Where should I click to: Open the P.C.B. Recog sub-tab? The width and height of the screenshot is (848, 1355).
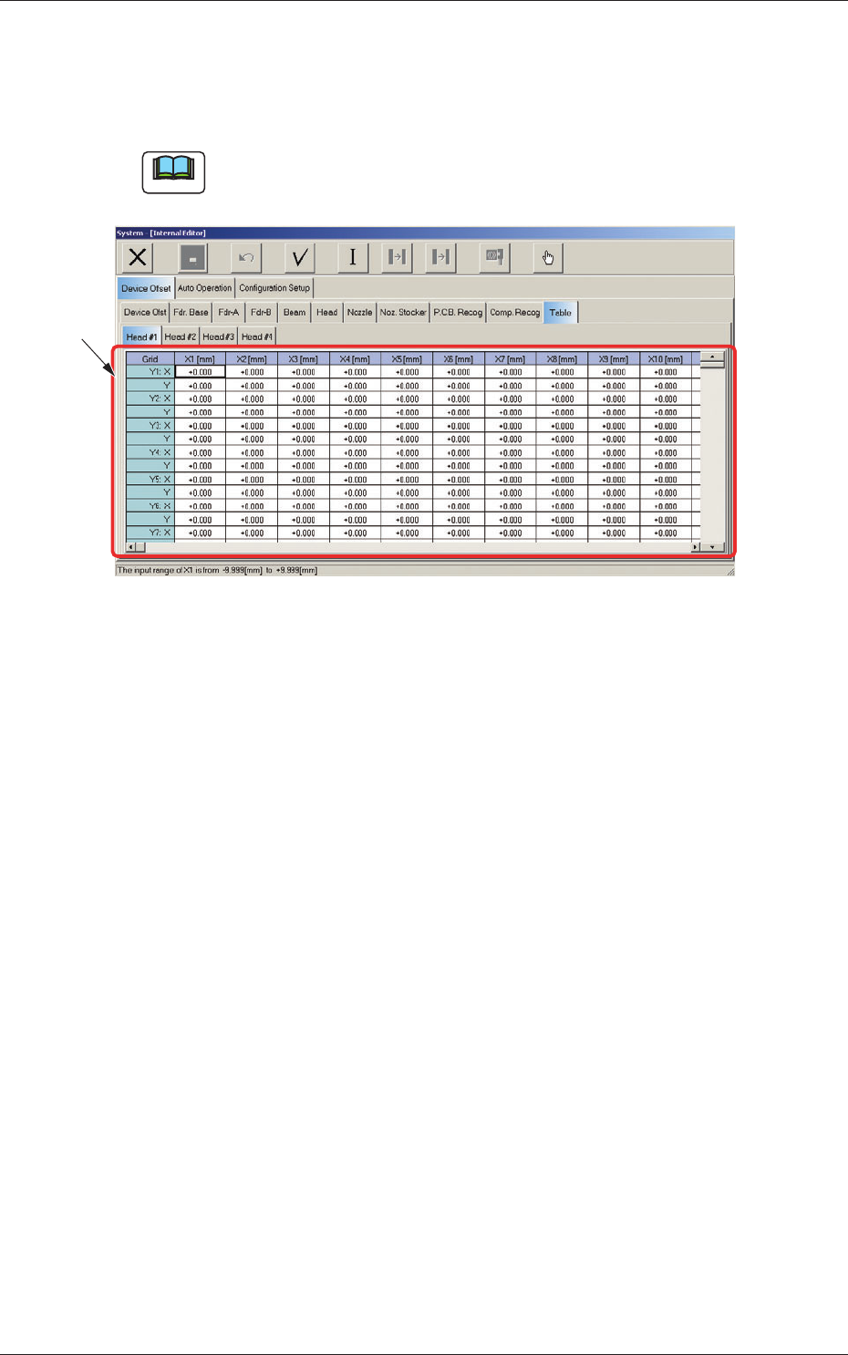458,313
